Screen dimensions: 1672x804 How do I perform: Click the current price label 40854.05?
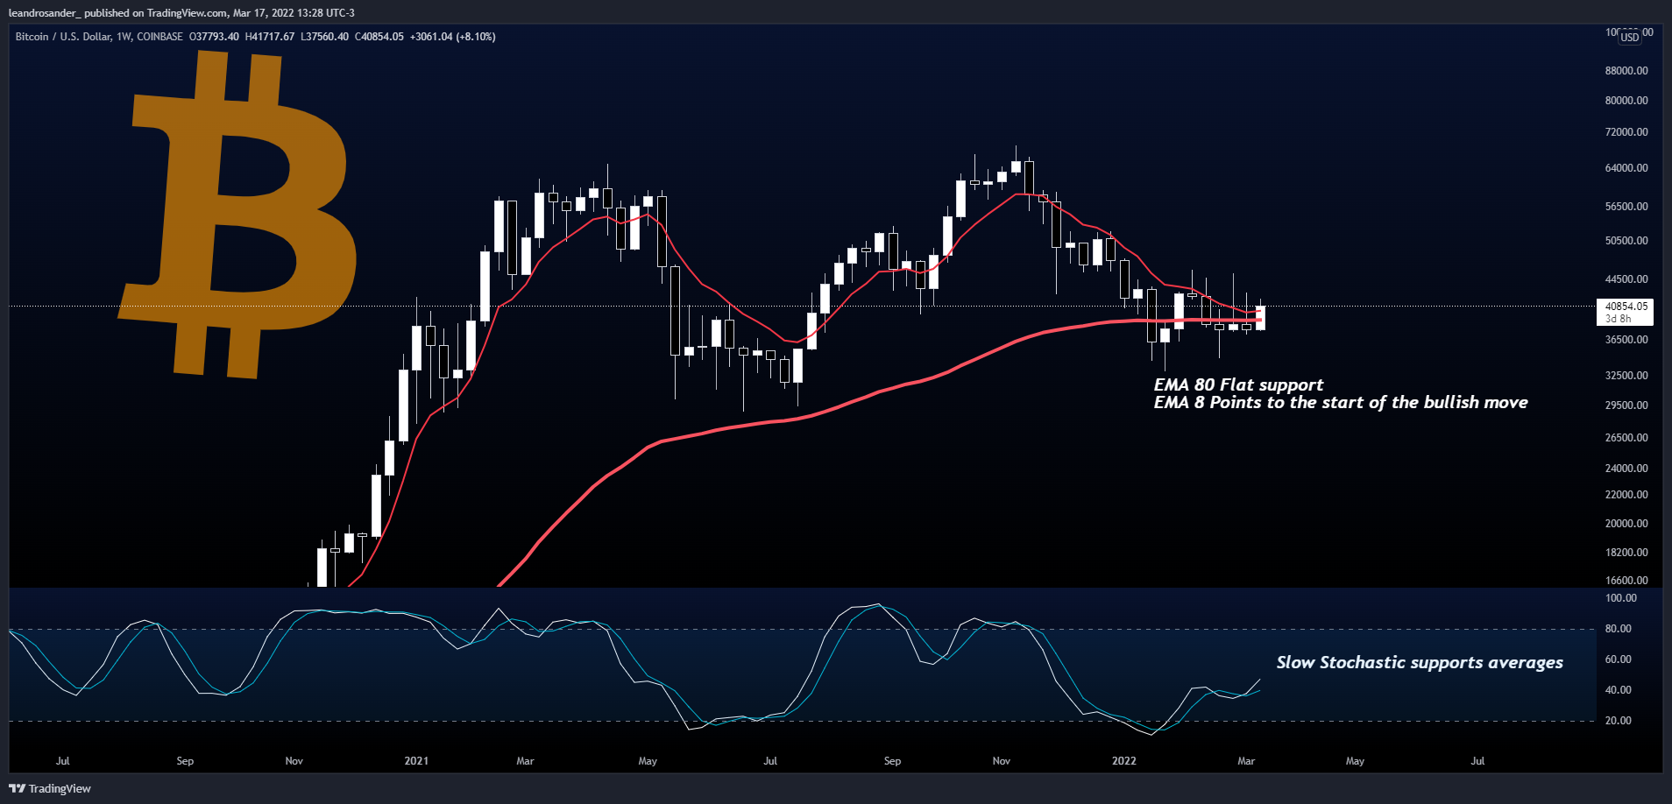coord(1626,307)
